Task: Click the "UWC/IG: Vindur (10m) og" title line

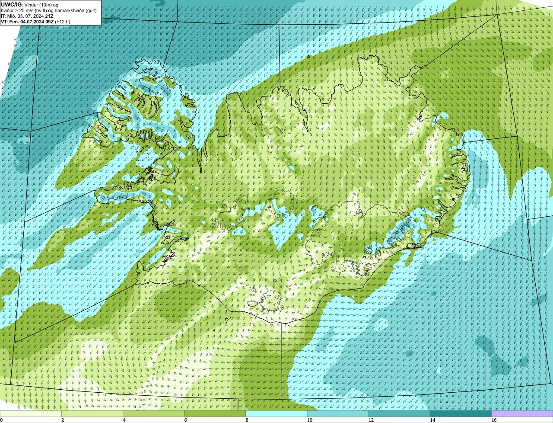Action: pos(29,4)
